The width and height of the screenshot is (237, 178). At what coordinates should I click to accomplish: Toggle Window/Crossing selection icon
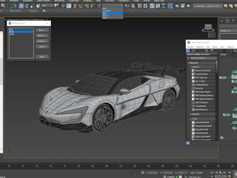[14, 6]
